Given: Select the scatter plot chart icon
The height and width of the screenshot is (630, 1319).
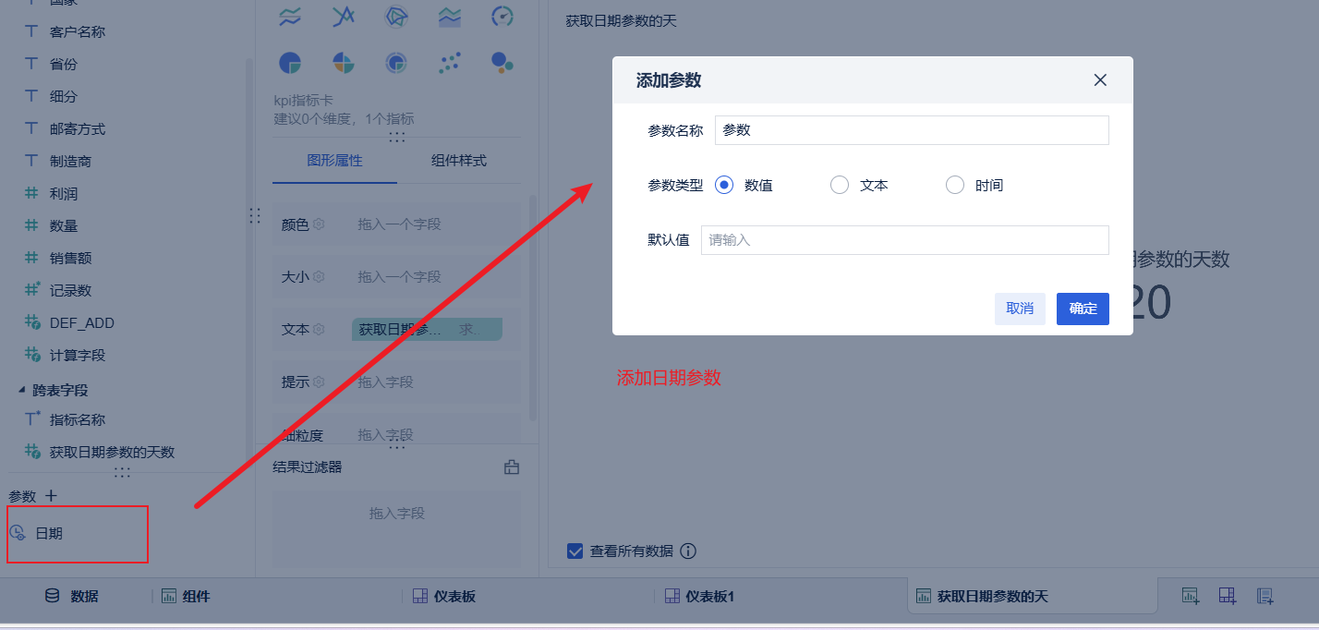Looking at the screenshot, I should pyautogui.click(x=450, y=63).
